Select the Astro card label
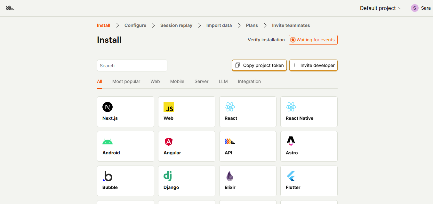The height and width of the screenshot is (204, 433). [x=292, y=153]
